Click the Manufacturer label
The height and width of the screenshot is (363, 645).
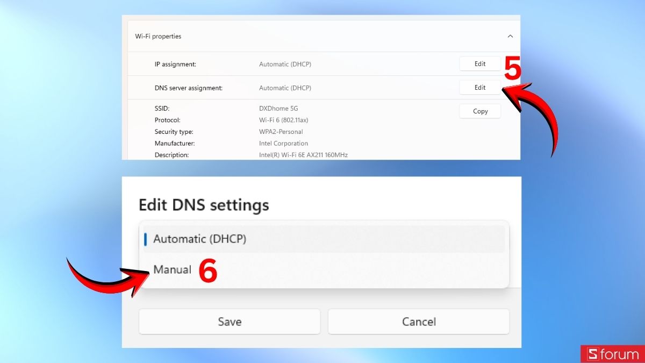[175, 144]
